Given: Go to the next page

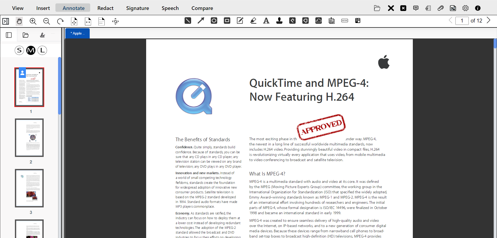Looking at the screenshot, I should [488, 20].
